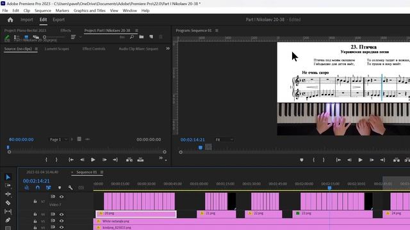
Task: Toggle V7 track output eye
Action: point(61,197)
